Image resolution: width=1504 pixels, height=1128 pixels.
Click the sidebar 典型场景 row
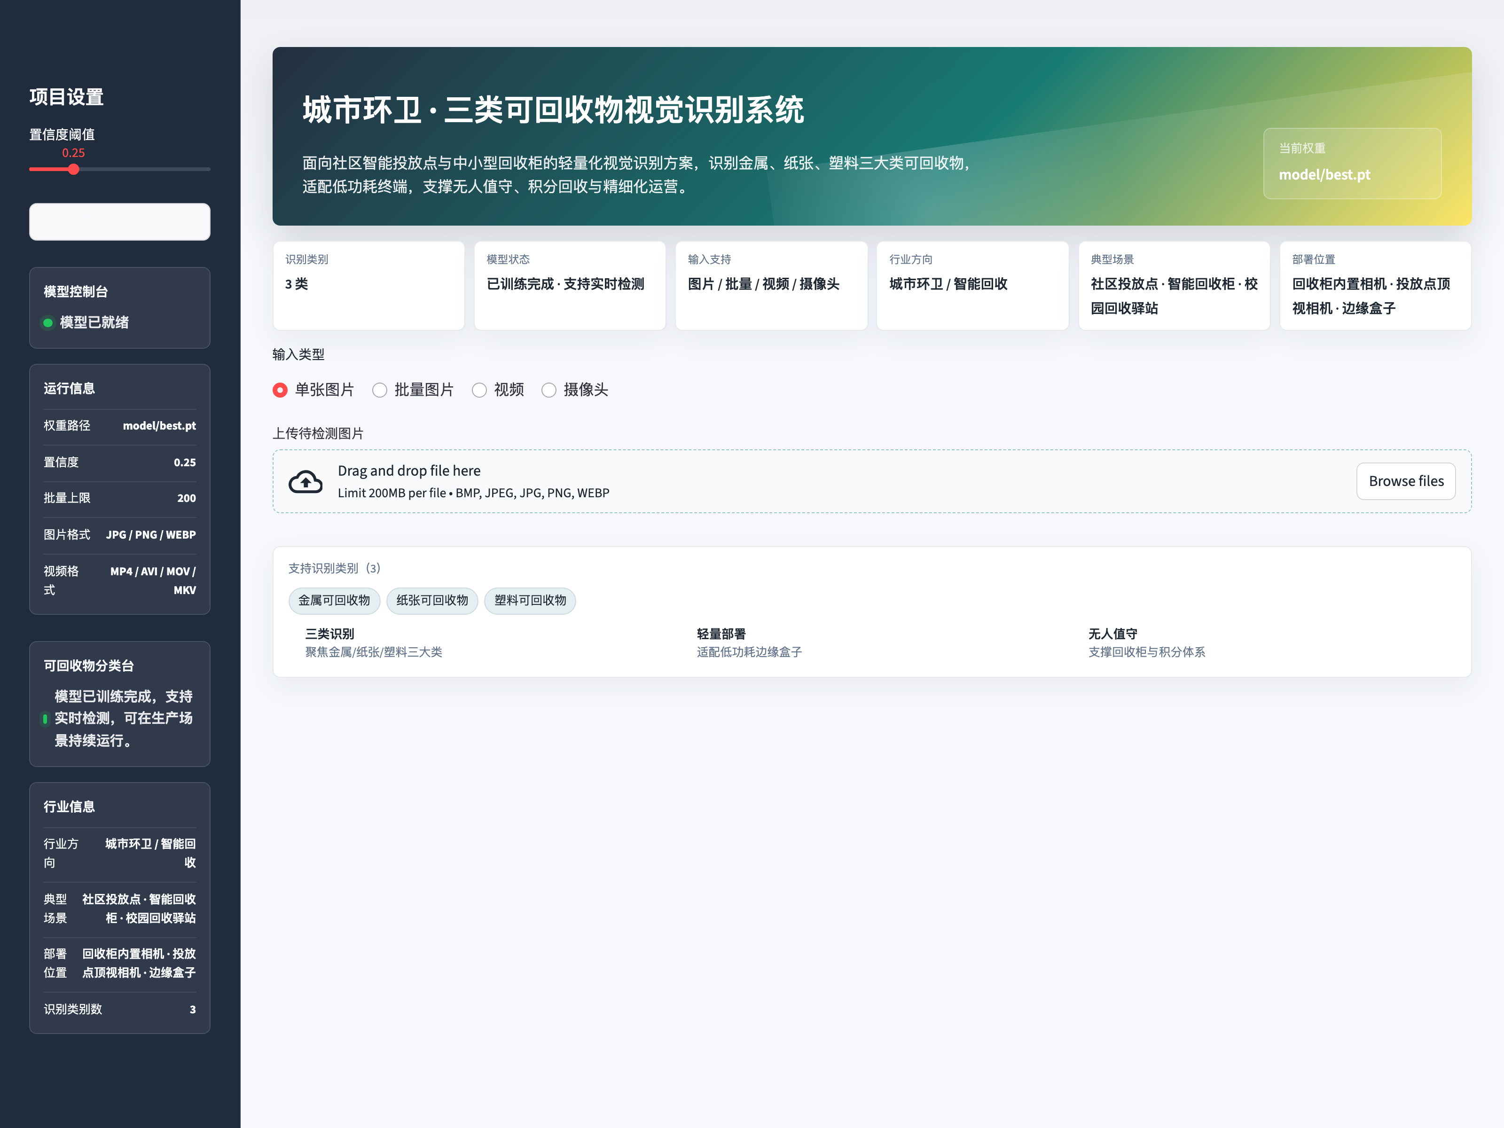(x=120, y=909)
